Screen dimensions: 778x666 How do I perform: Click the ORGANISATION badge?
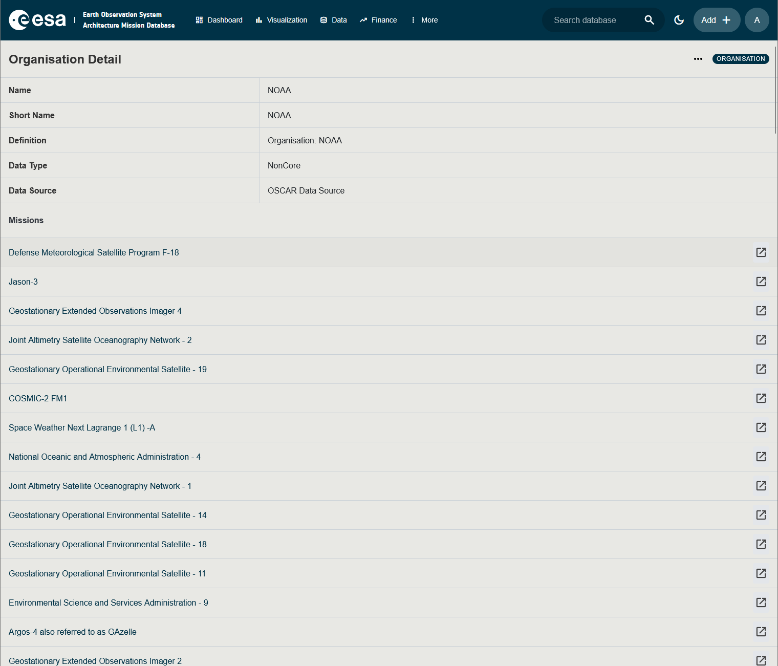(741, 59)
